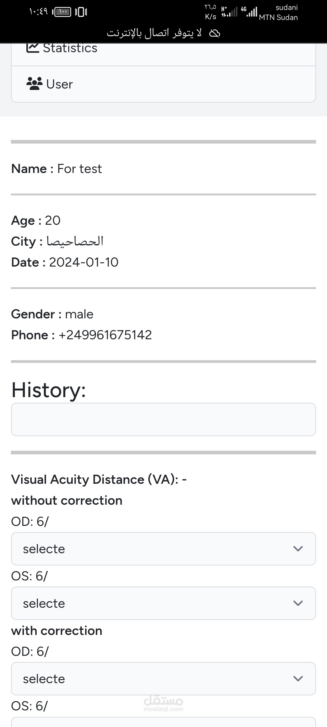Click chevron arrow of without-correction OS selector
The image size is (327, 727).
(x=298, y=603)
